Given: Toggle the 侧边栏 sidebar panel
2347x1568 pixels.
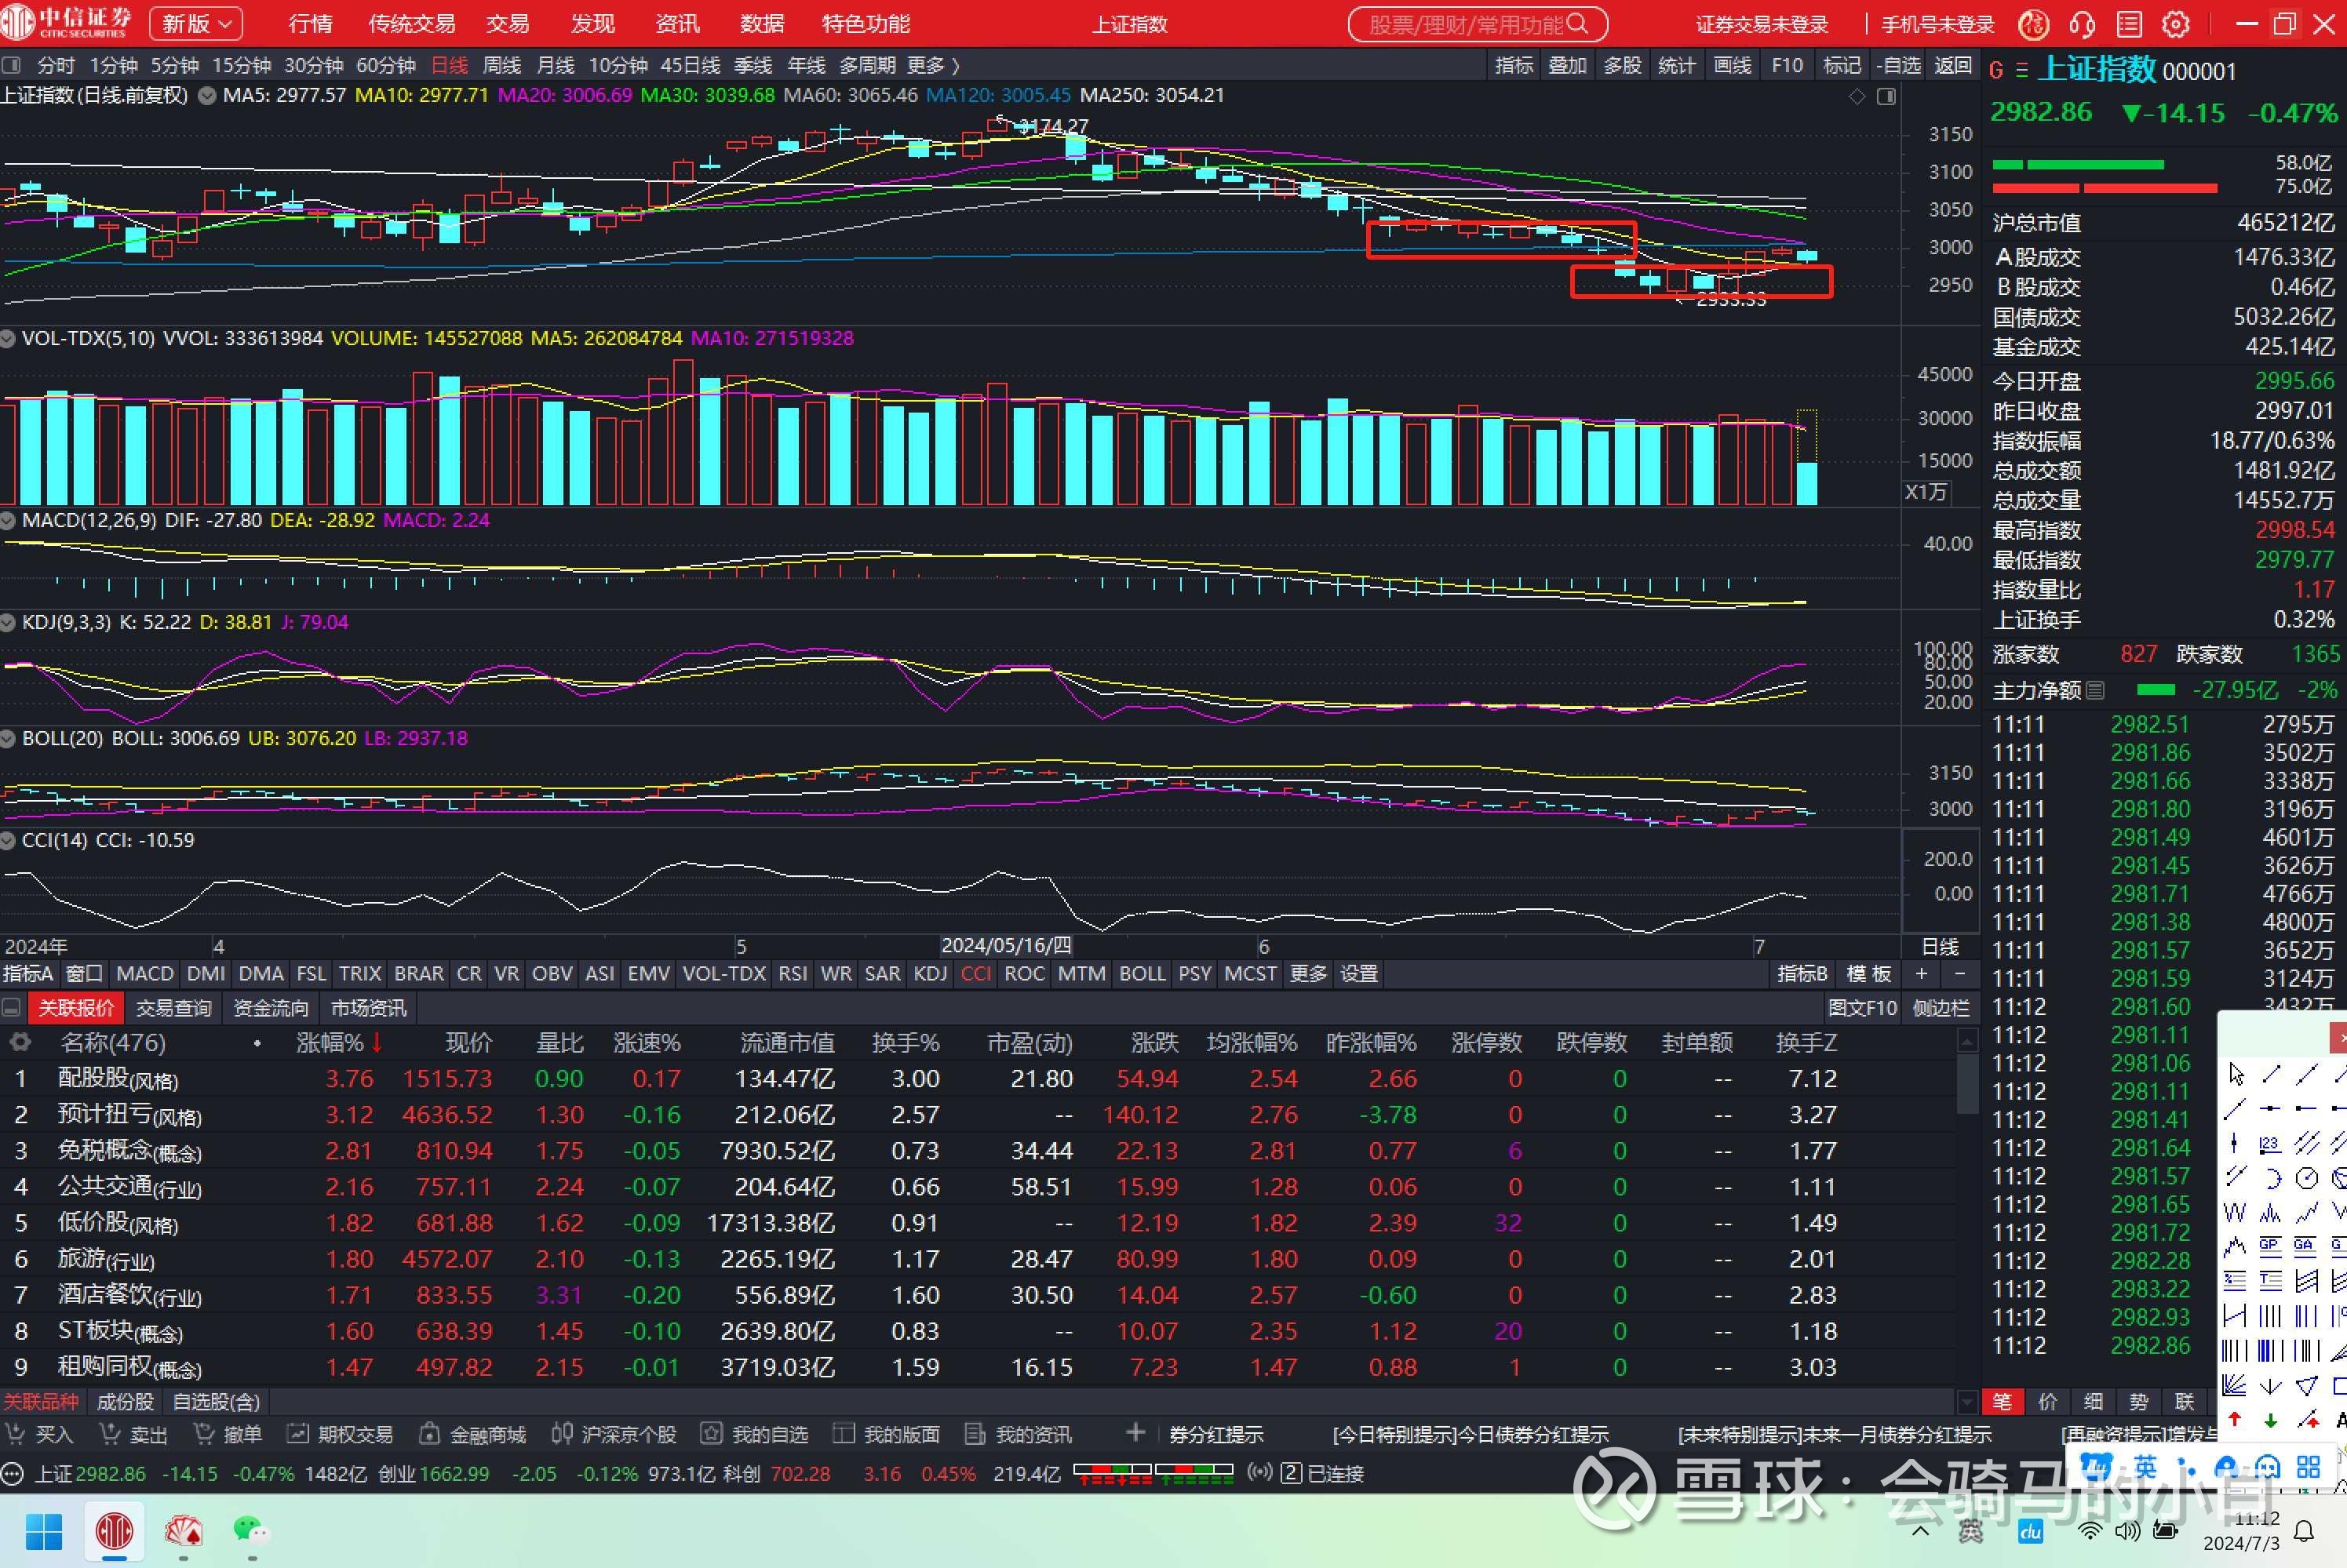Looking at the screenshot, I should pyautogui.click(x=1939, y=1008).
